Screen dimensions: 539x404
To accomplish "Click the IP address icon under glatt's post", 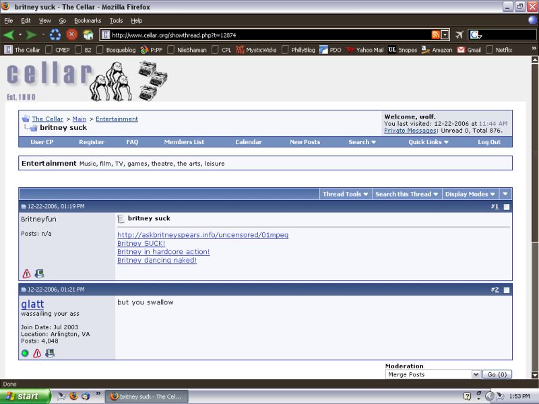I will (x=50, y=353).
